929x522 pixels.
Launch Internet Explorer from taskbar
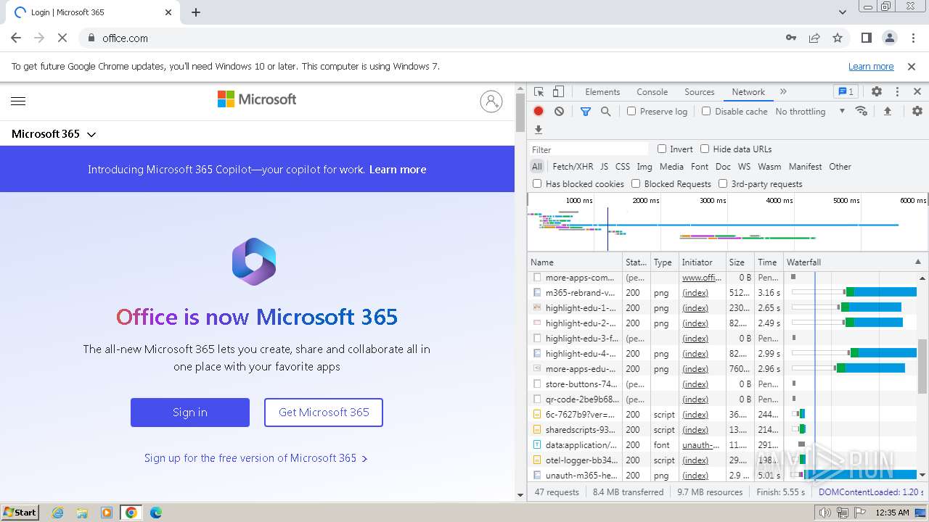(58, 513)
